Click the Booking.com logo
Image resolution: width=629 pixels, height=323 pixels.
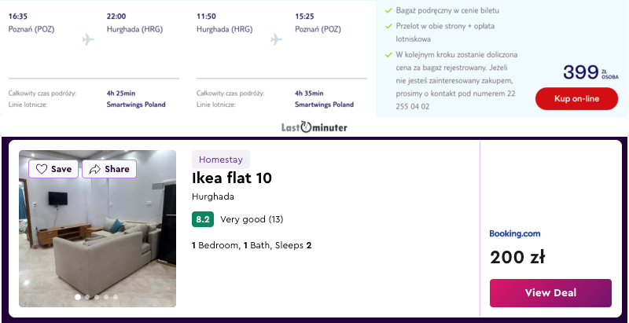(515, 233)
